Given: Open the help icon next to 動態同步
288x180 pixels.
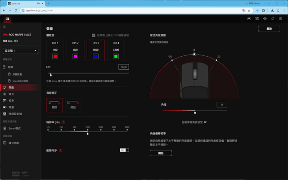Looking at the screenshot, I should (x=60, y=150).
